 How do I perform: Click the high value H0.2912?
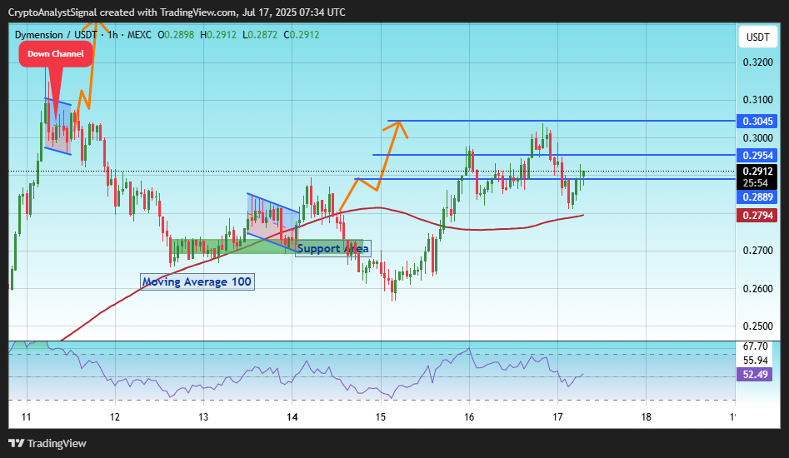tap(218, 35)
